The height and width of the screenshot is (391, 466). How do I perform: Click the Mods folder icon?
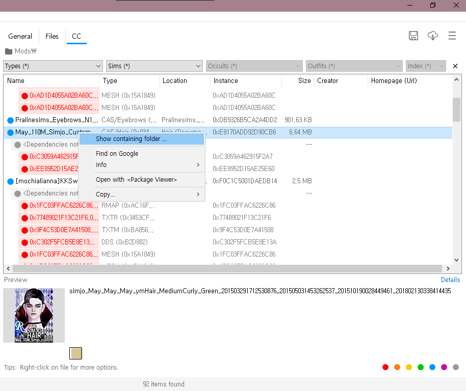pyautogui.click(x=9, y=51)
